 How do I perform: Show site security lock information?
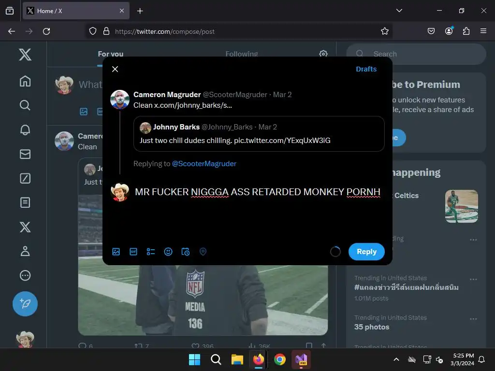pyautogui.click(x=106, y=31)
